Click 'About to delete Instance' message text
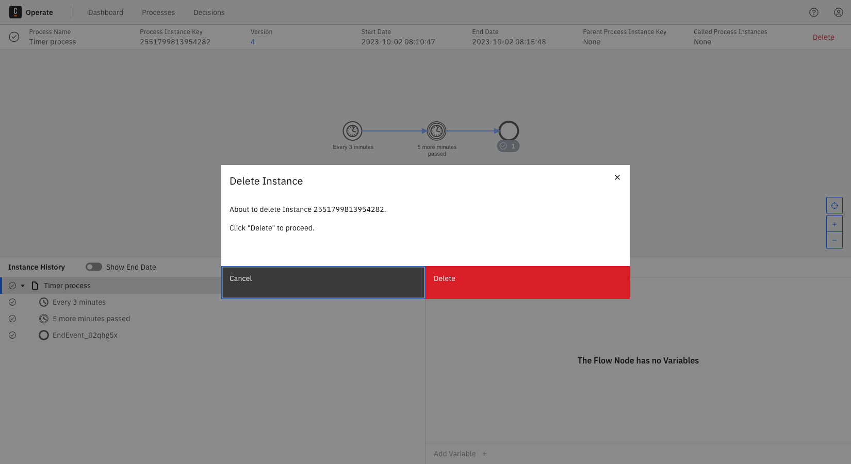This screenshot has height=464, width=851. point(308,209)
